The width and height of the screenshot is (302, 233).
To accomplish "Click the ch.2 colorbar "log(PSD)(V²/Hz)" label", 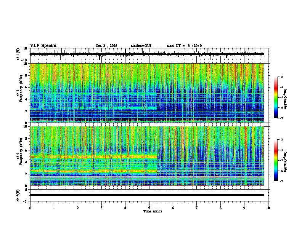I will click(x=286, y=162).
